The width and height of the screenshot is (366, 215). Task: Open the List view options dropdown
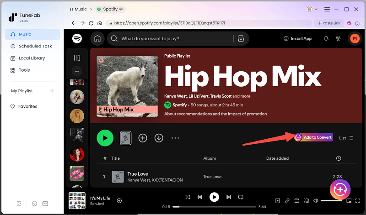[346, 138]
